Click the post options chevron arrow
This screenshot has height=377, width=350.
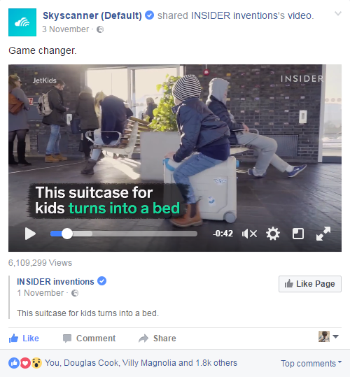tap(338, 14)
